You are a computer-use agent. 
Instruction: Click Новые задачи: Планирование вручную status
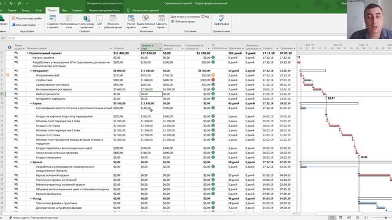[x=34, y=218]
